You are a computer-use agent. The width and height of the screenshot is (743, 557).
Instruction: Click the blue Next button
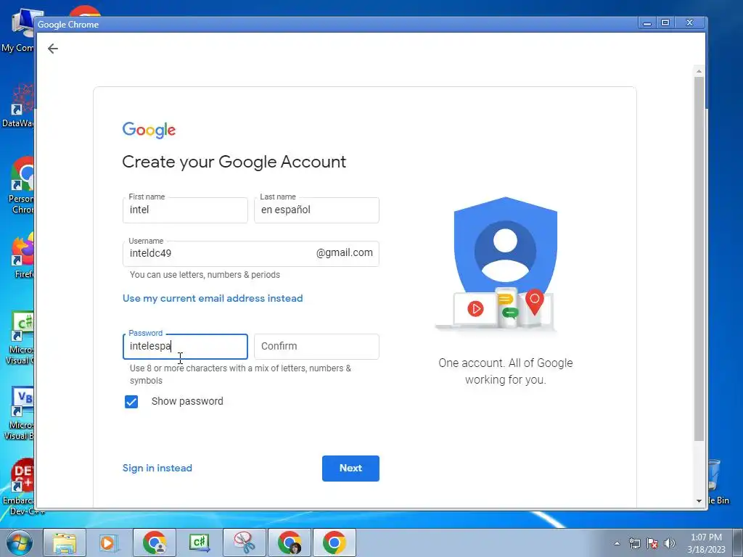(350, 469)
